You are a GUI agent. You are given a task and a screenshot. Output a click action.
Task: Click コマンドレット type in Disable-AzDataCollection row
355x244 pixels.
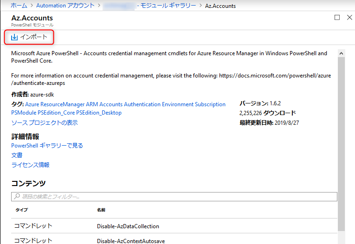[33, 226]
